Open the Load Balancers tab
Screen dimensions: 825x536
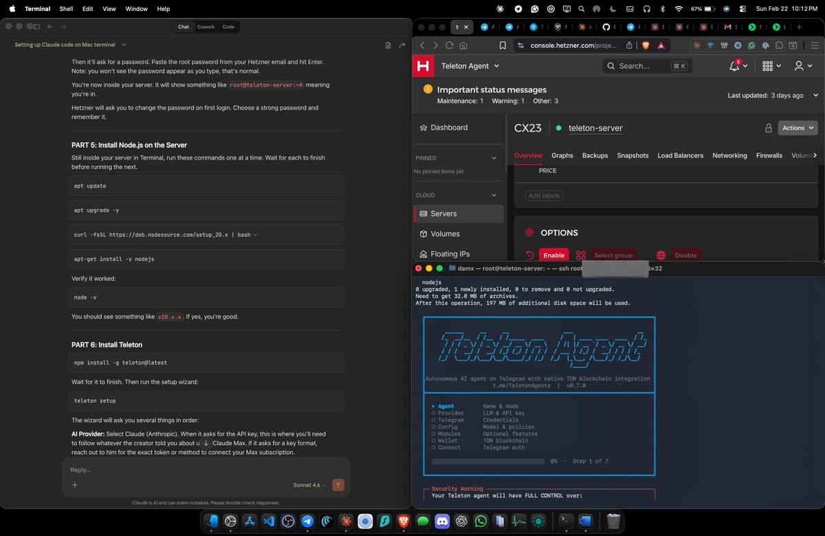coord(680,156)
